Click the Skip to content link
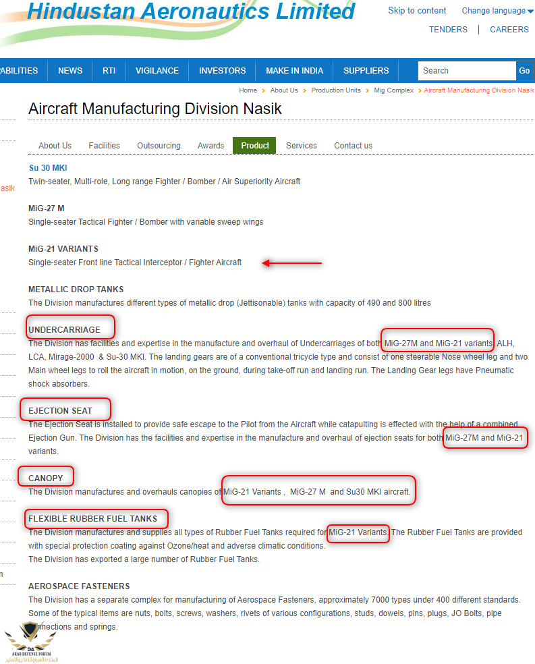Image resolution: width=535 pixels, height=664 pixels. coord(417,11)
